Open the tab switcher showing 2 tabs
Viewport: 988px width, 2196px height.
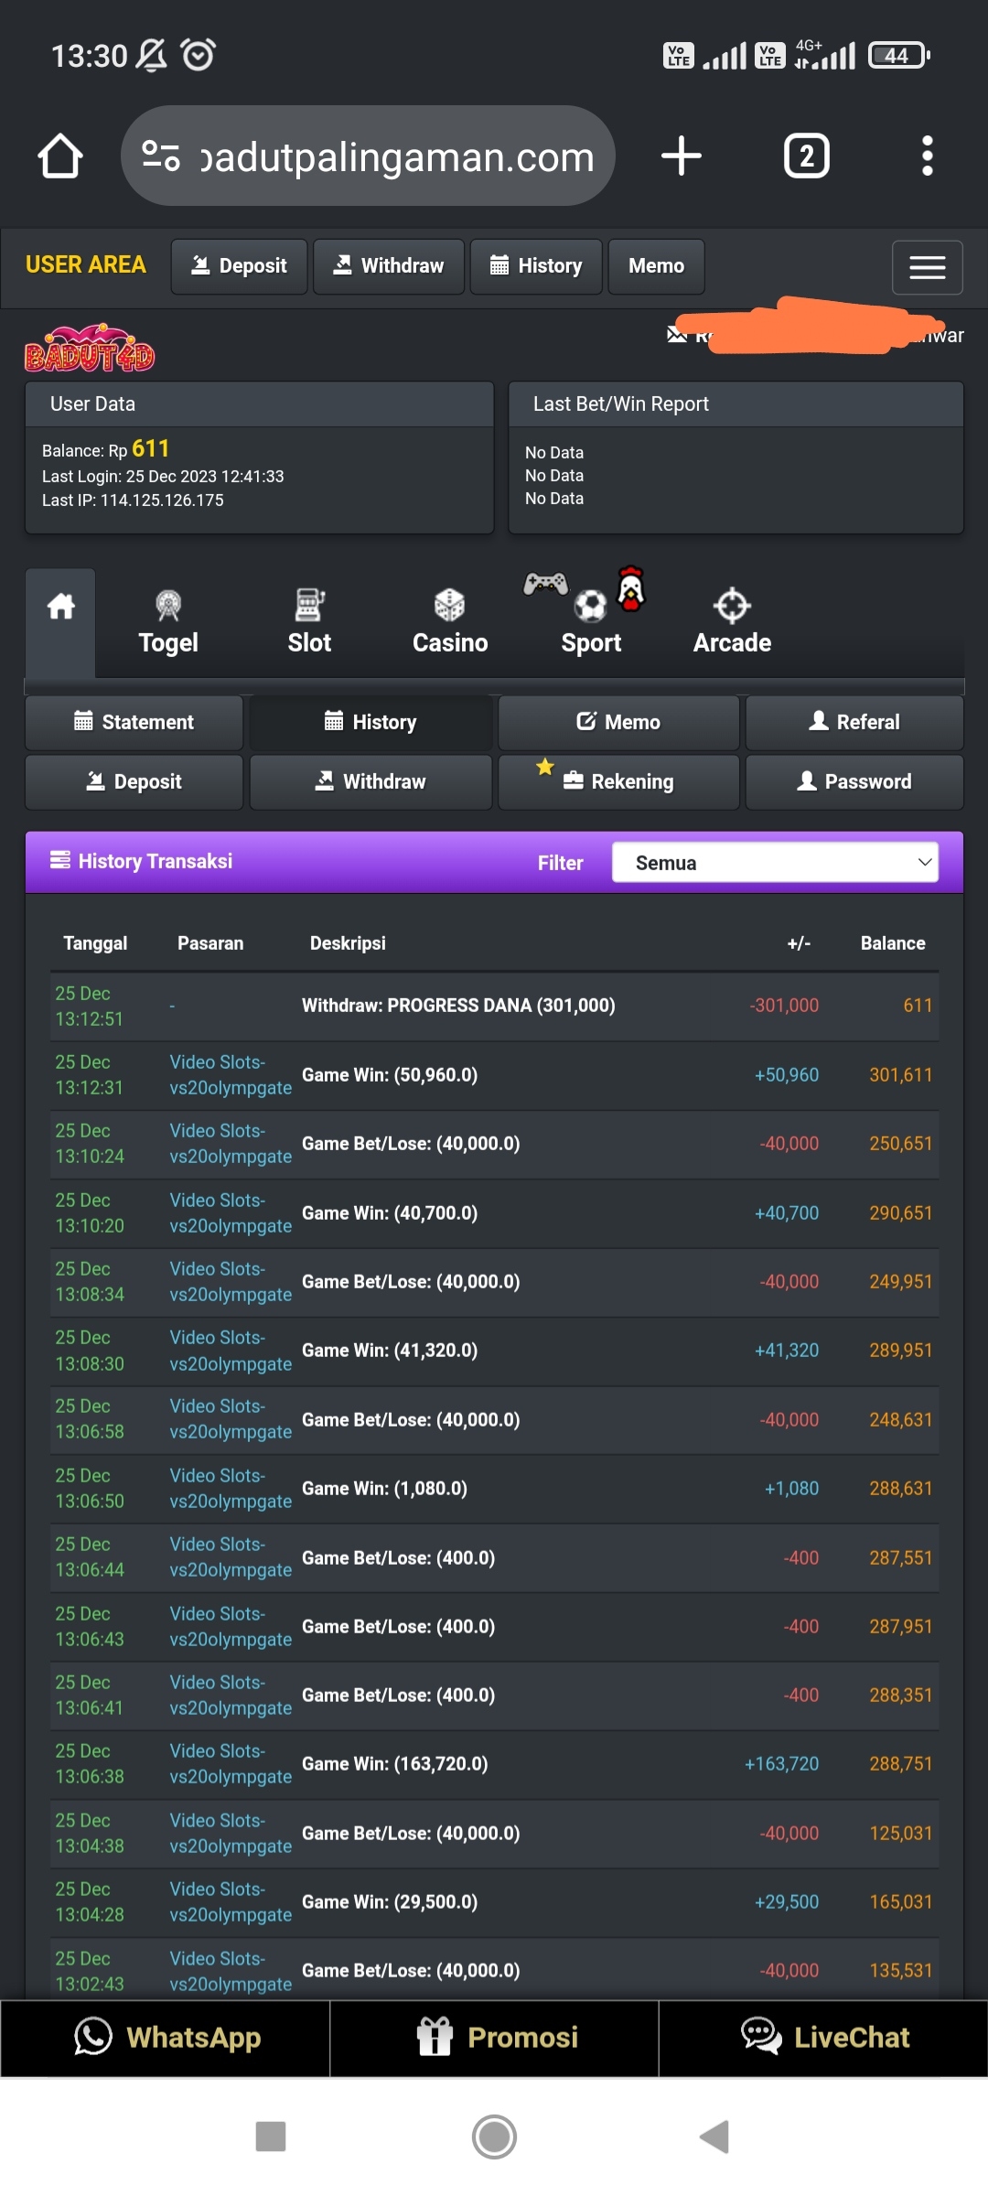point(806,156)
